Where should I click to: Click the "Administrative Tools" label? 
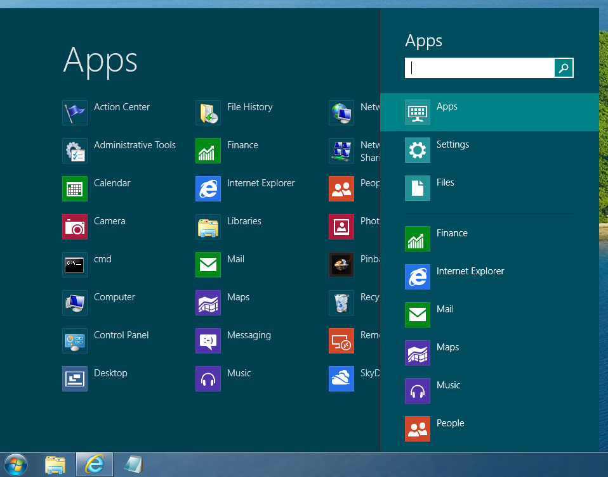pyautogui.click(x=135, y=145)
